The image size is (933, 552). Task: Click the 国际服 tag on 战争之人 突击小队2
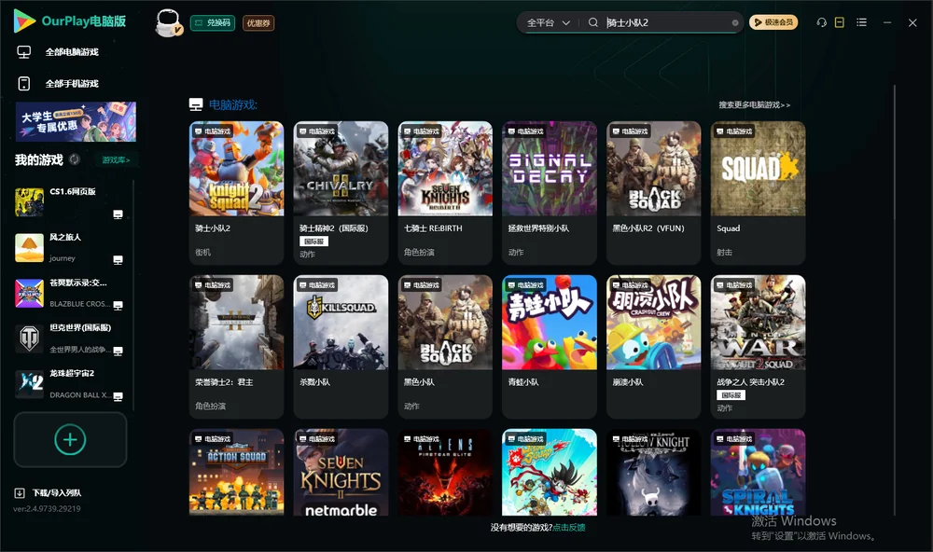pos(731,395)
